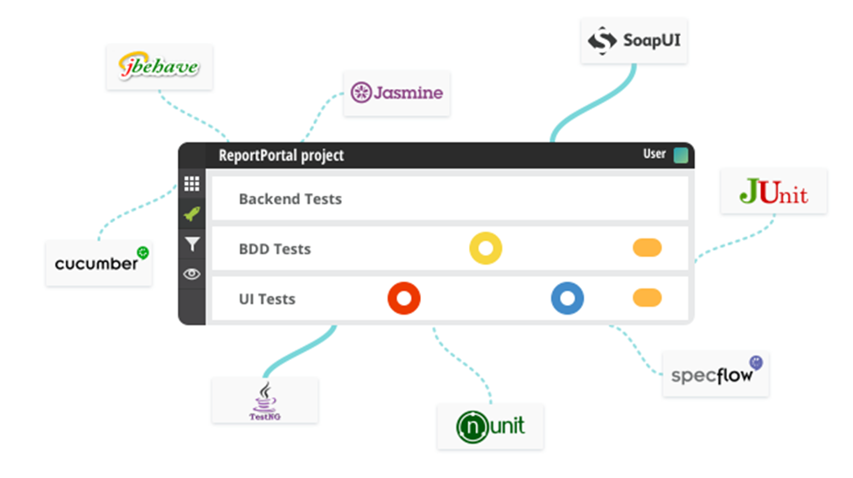Click the ReportPortal project title
853x478 pixels.
pyautogui.click(x=281, y=156)
